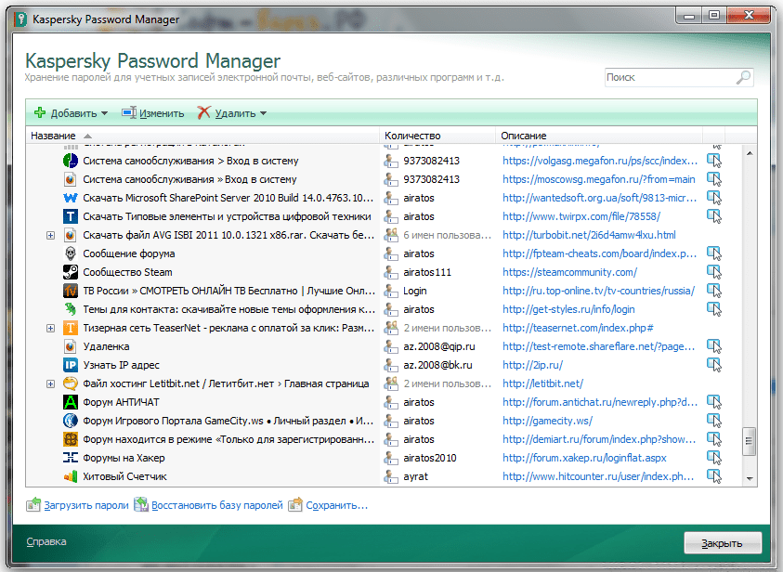
Task: Click the launch icon at the end of the gamecity.ws row
Action: [x=714, y=421]
